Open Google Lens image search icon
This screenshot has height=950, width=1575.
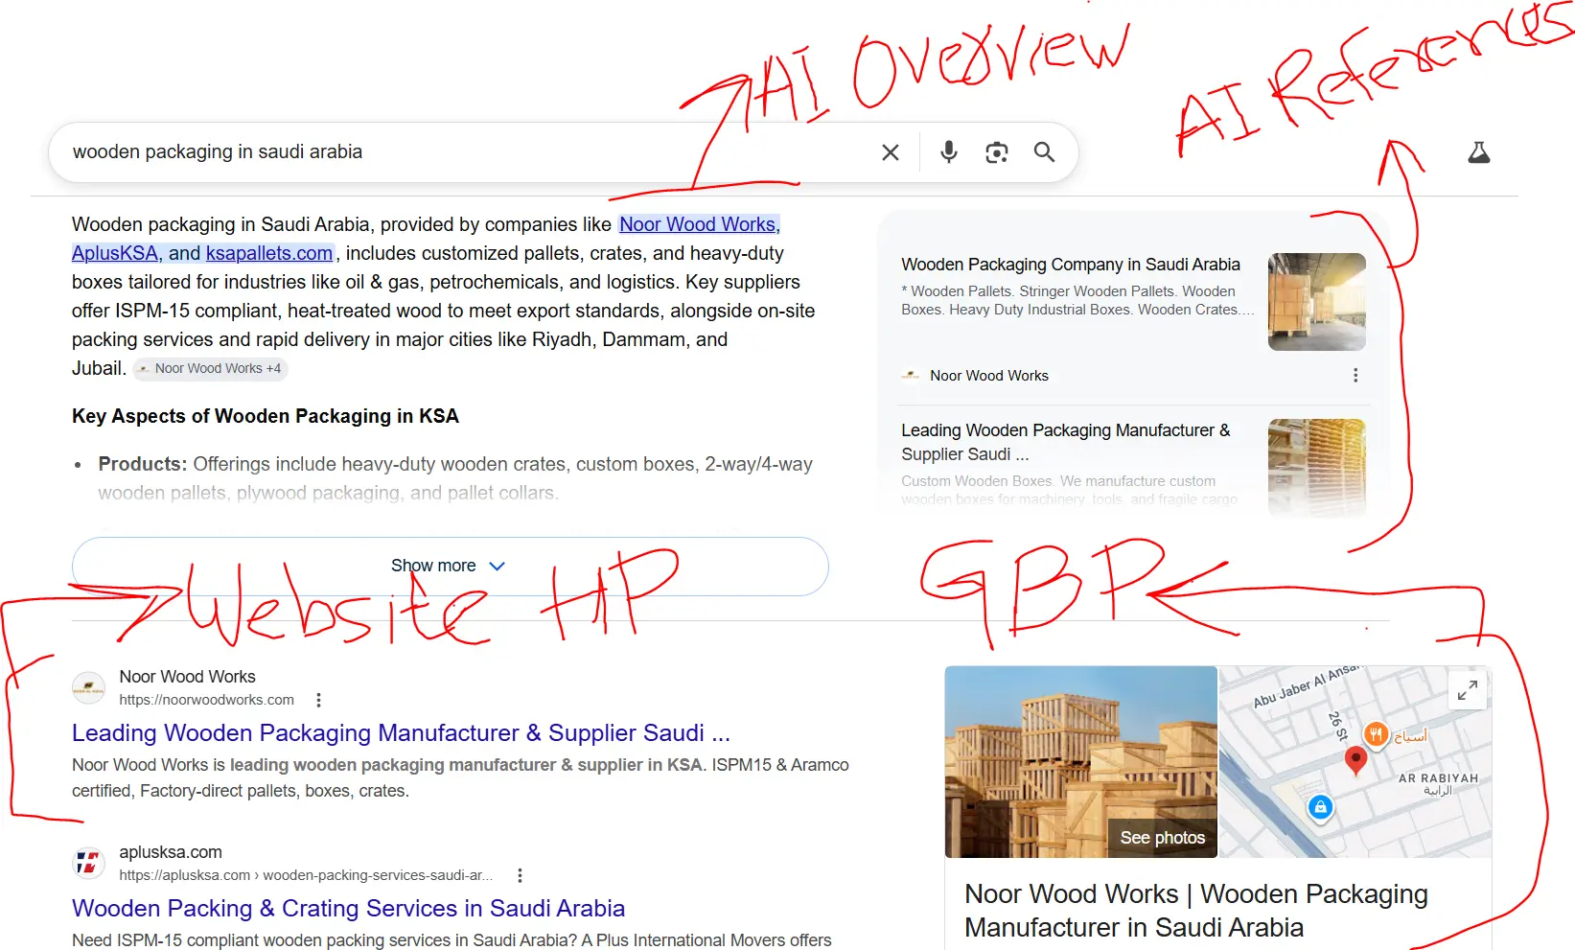(x=997, y=152)
